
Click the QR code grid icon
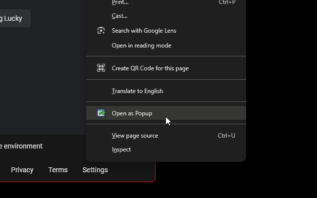pos(101,68)
